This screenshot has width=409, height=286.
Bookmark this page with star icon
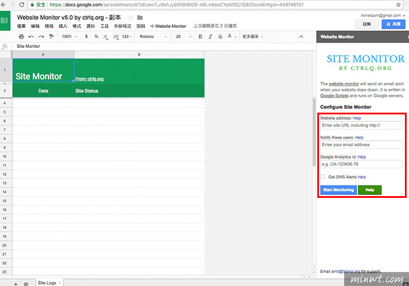(398, 5)
